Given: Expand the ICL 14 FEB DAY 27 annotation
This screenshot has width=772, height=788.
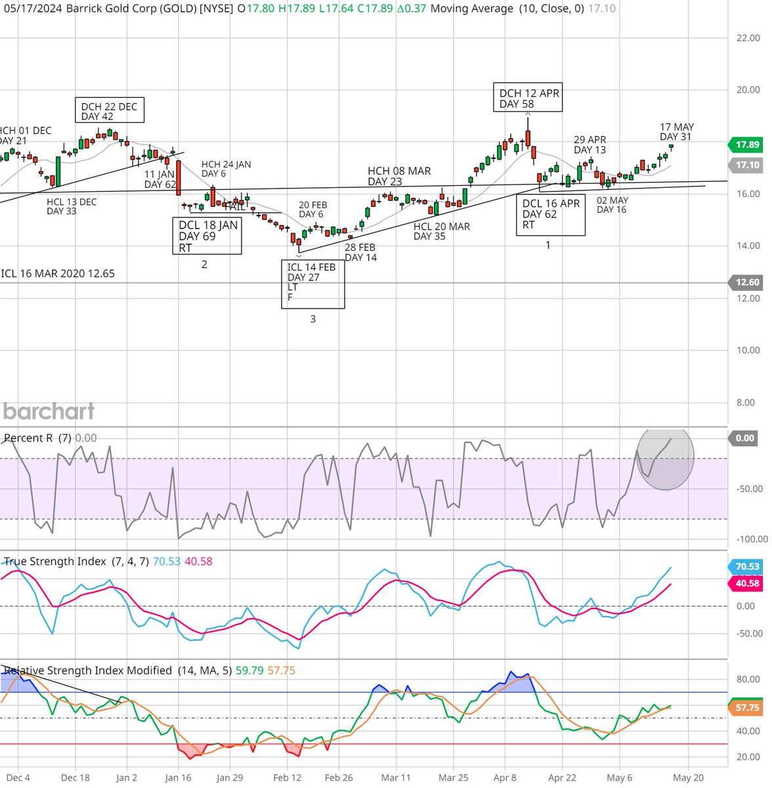Looking at the screenshot, I should pos(313,284).
